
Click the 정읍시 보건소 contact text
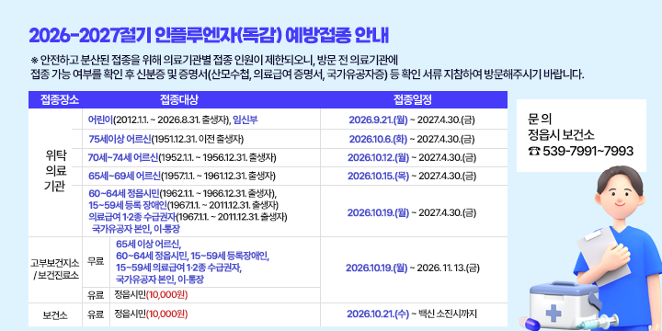tap(562, 134)
